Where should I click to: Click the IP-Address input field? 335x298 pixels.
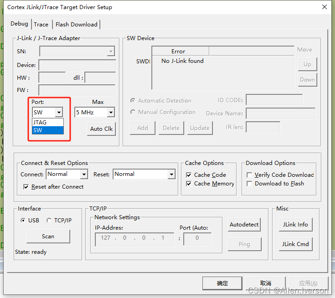[x=134, y=240]
